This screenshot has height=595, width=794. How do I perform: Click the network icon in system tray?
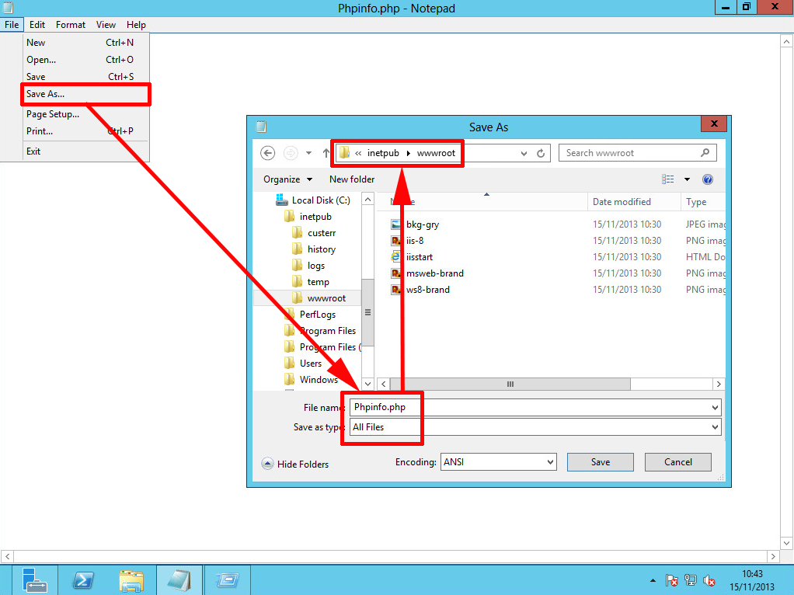pos(690,580)
